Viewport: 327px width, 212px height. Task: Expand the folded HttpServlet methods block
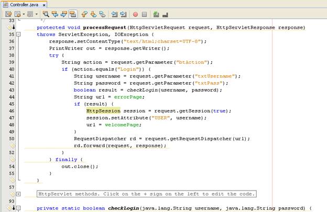coord(18,194)
